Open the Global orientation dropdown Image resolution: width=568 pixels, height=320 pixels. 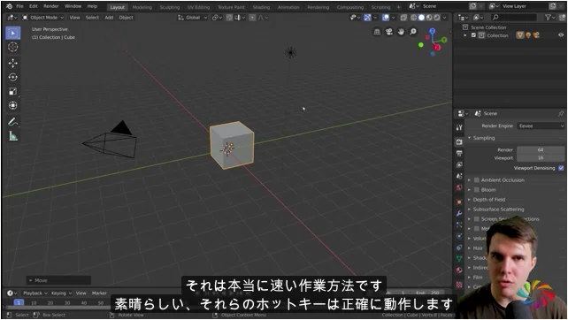193,18
